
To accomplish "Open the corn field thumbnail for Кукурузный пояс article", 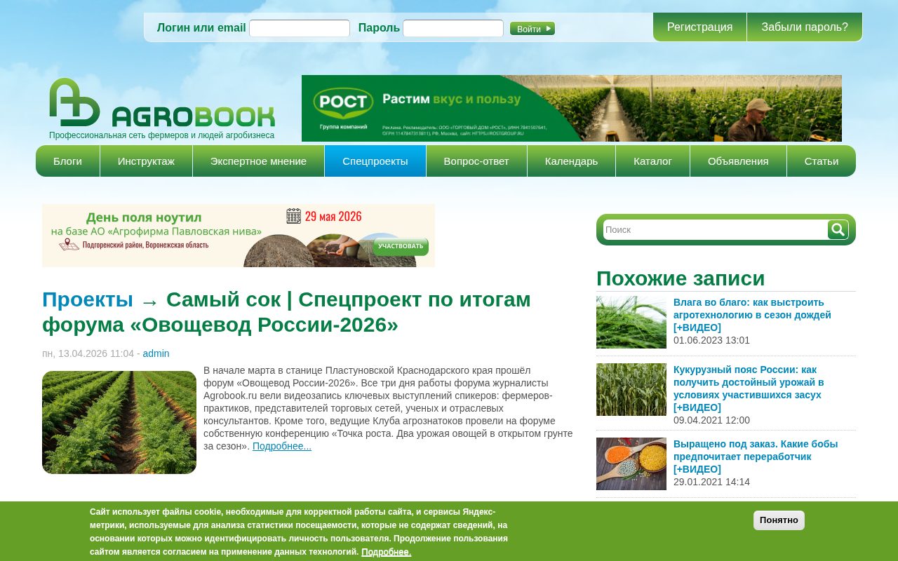I will click(x=631, y=389).
